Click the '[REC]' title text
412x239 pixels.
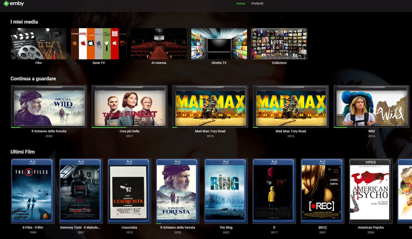pos(322,227)
